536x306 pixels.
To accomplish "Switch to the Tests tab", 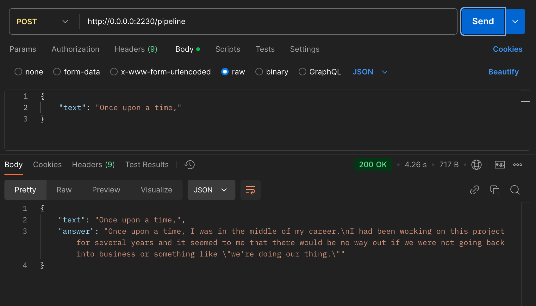I will [x=265, y=49].
